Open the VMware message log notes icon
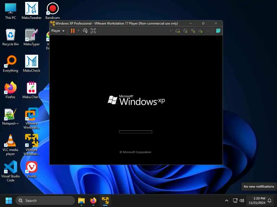Viewport: 277px width, 207px height. point(218,31)
